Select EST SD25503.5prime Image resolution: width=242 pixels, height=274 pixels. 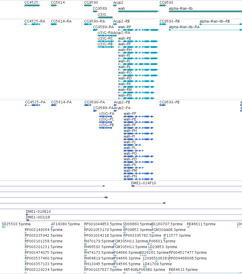[x=4, y=227]
